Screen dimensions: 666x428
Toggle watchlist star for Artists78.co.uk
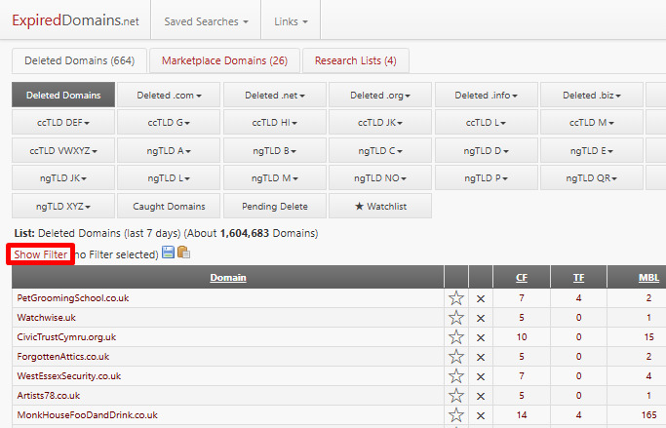click(x=455, y=396)
